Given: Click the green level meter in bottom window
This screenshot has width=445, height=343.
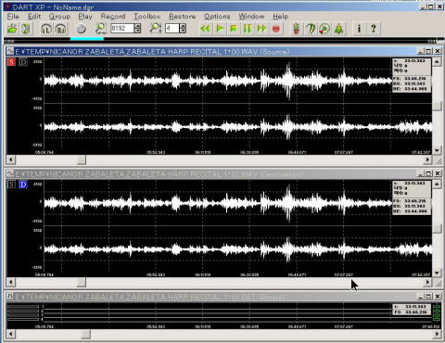Looking at the screenshot, I should pos(437,312).
